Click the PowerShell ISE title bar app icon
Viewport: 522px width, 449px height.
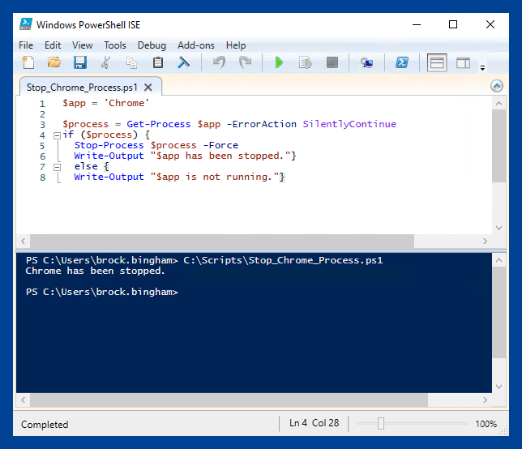coord(26,24)
